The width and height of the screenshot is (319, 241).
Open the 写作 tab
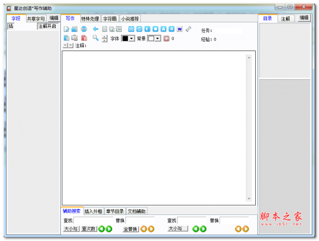[70, 19]
